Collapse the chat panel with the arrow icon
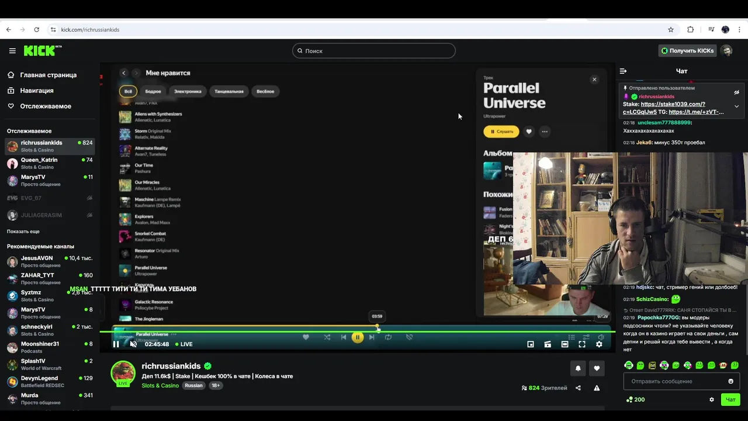Viewport: 748px width, 421px height. pos(623,71)
